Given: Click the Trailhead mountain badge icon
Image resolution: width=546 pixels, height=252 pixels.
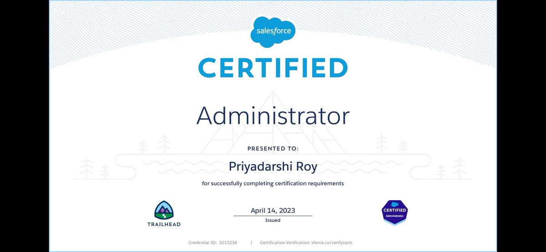Looking at the screenshot, I should (164, 210).
